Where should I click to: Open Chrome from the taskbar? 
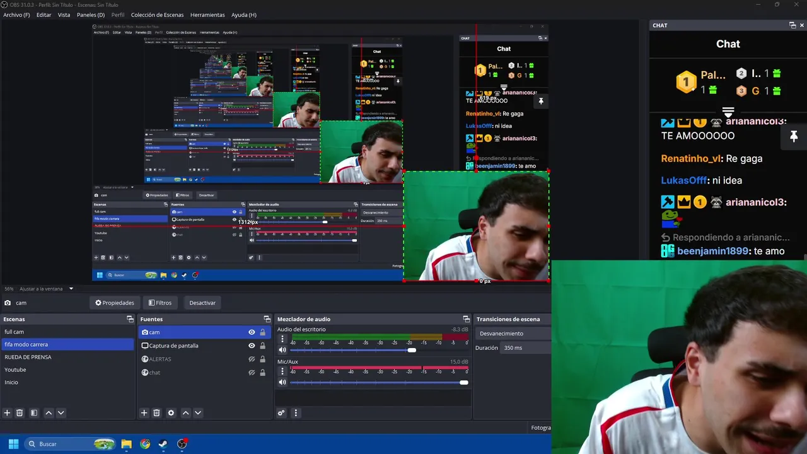click(145, 444)
